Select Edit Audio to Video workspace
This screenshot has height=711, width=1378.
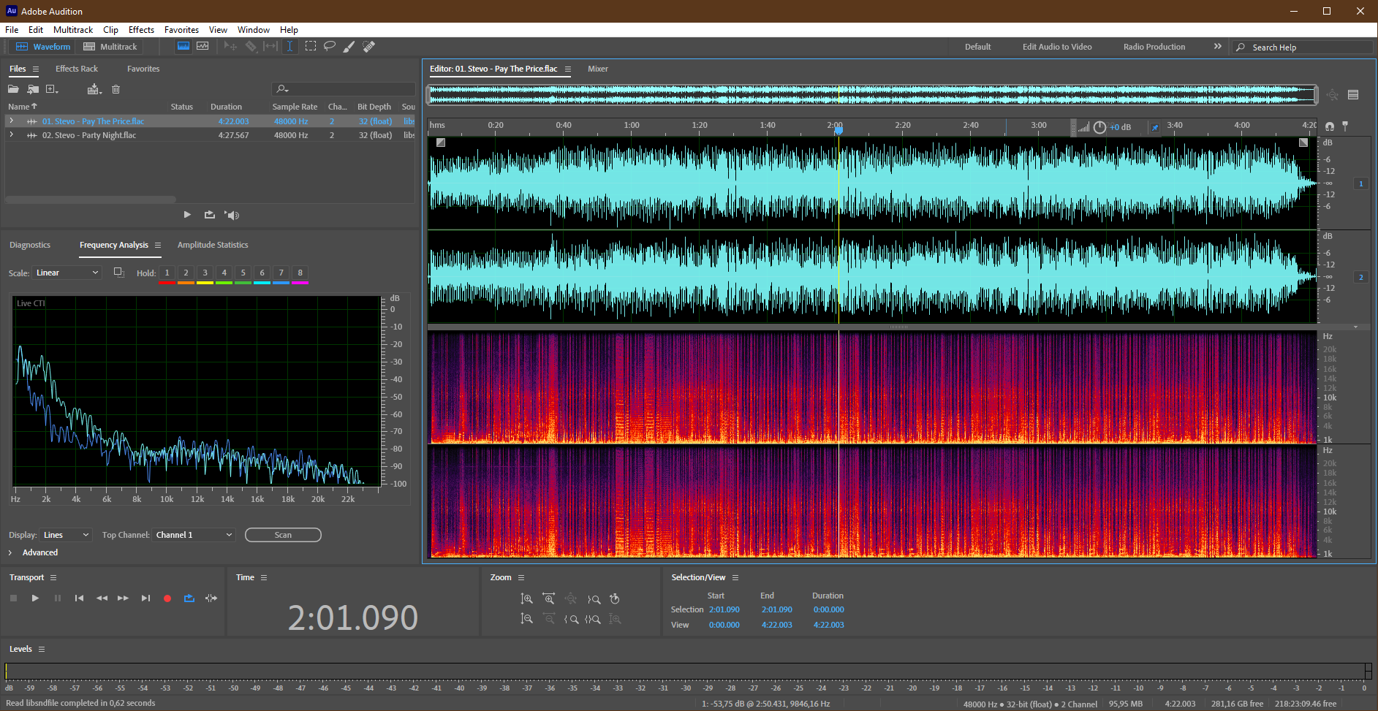(x=1057, y=47)
